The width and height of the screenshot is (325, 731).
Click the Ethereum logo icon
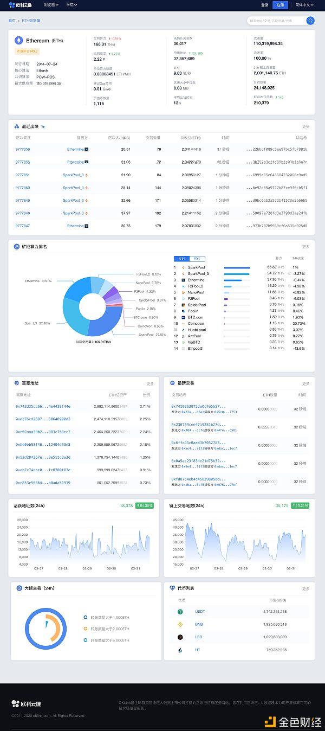[18, 40]
